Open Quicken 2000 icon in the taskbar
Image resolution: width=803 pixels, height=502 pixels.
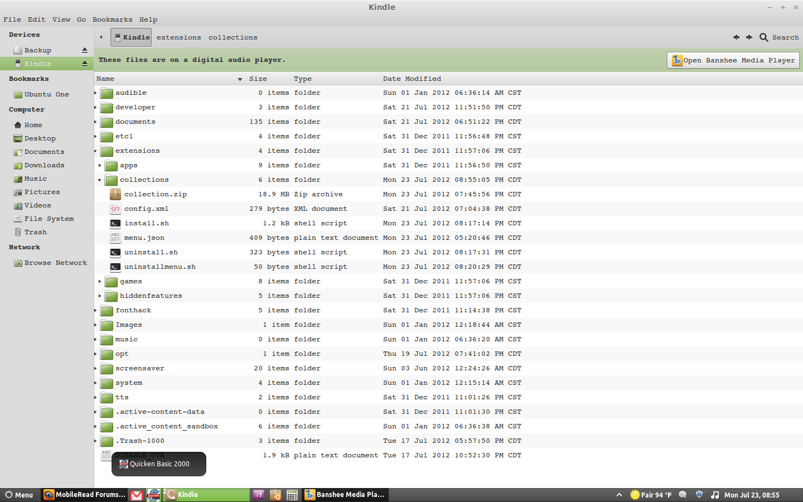click(153, 495)
